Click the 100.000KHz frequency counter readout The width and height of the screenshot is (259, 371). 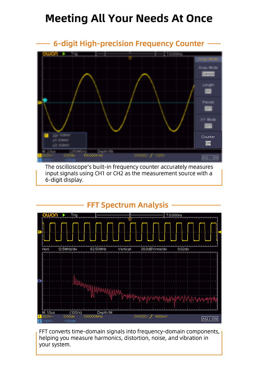[93, 156]
